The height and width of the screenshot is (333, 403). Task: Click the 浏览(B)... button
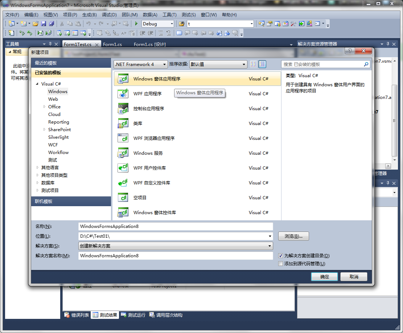pos(293,236)
